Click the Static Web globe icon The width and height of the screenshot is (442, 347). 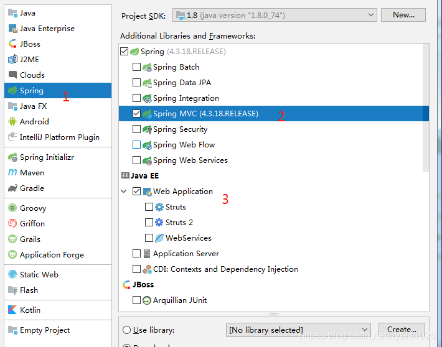[x=12, y=274]
